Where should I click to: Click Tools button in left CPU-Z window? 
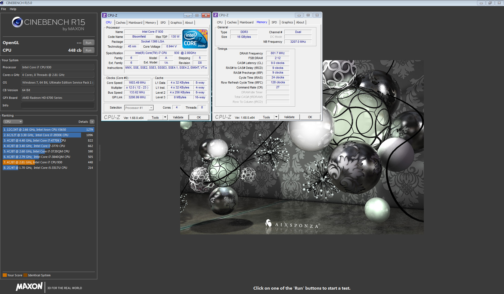pos(155,117)
